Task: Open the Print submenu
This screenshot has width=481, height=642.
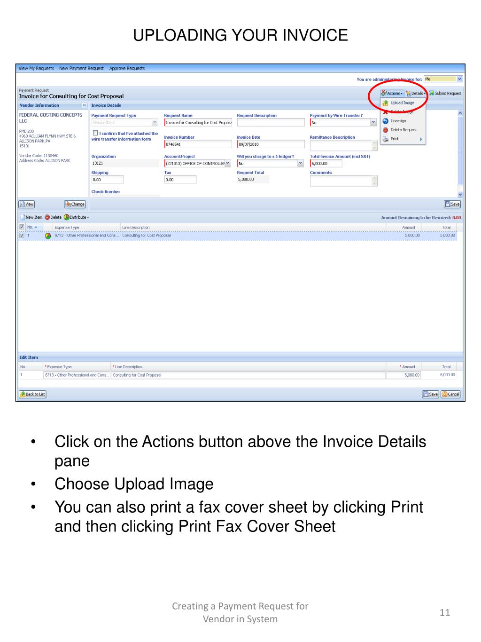Action: point(403,139)
